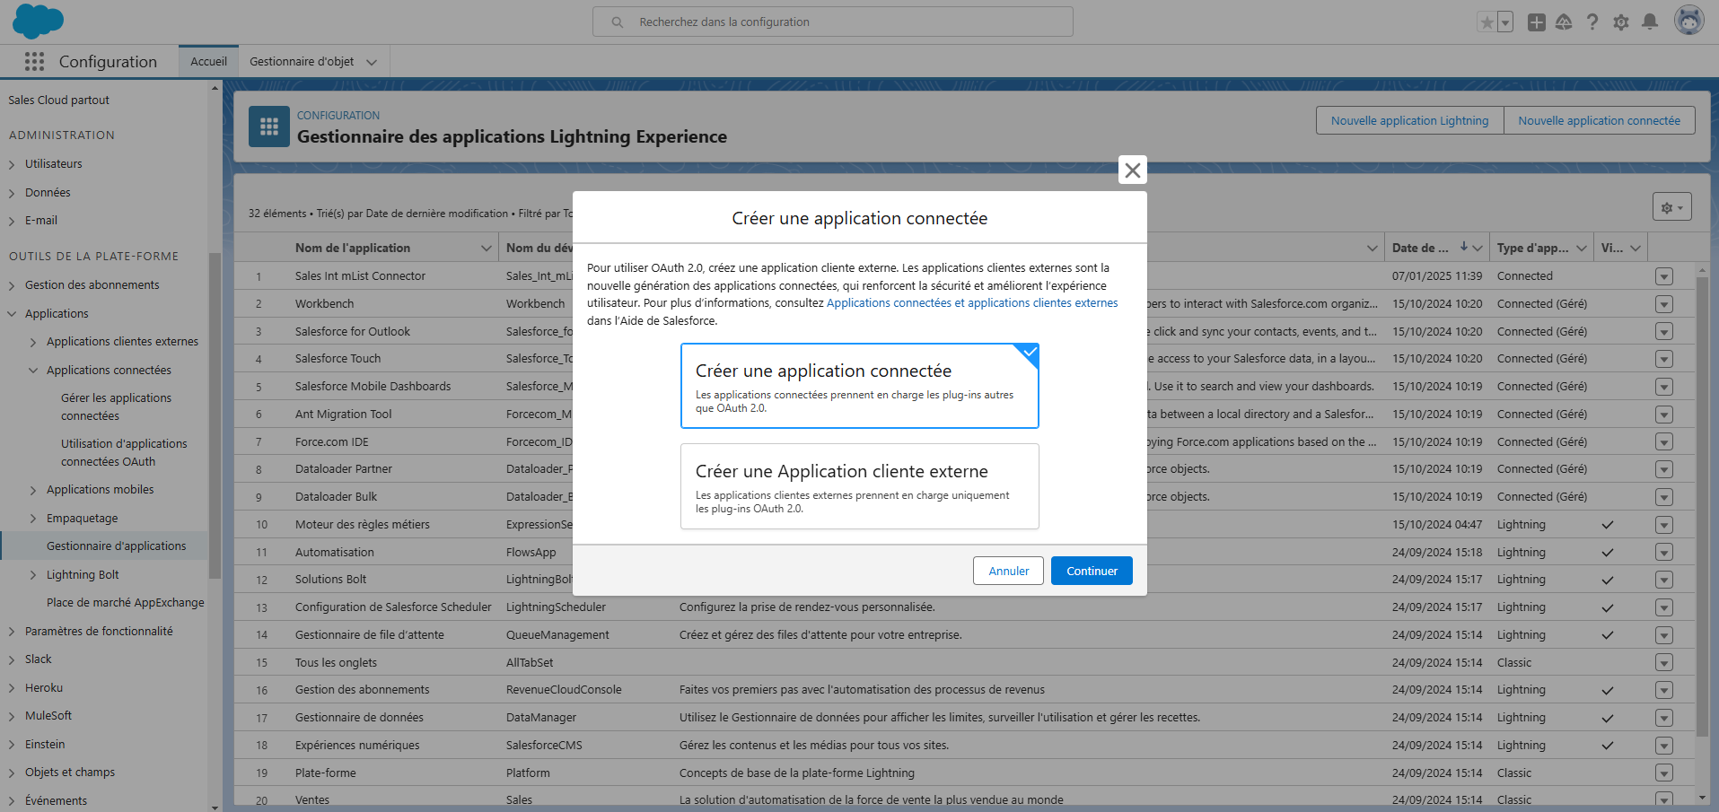
Task: Click Nouvelle application Lightning button
Action: coord(1409,120)
